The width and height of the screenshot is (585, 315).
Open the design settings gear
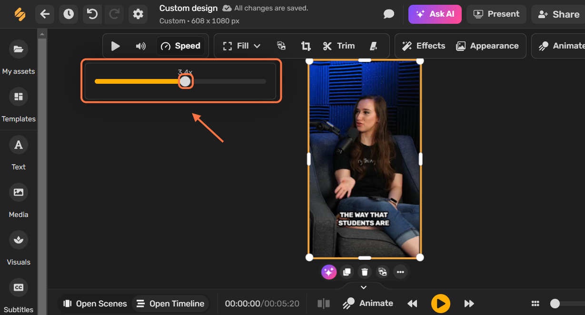(x=138, y=14)
